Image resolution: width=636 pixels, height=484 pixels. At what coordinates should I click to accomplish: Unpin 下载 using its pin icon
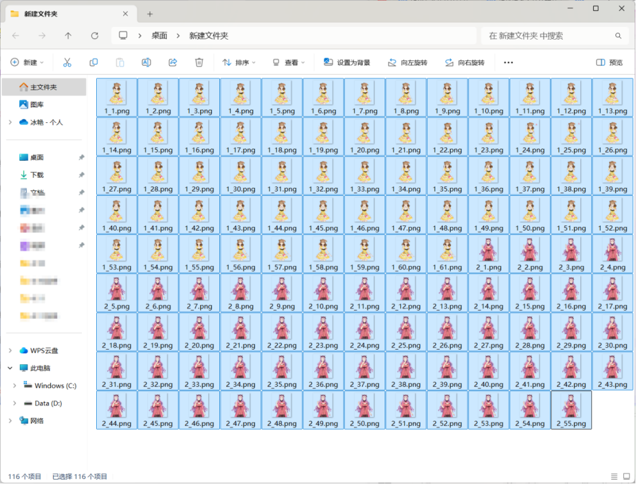point(81,175)
